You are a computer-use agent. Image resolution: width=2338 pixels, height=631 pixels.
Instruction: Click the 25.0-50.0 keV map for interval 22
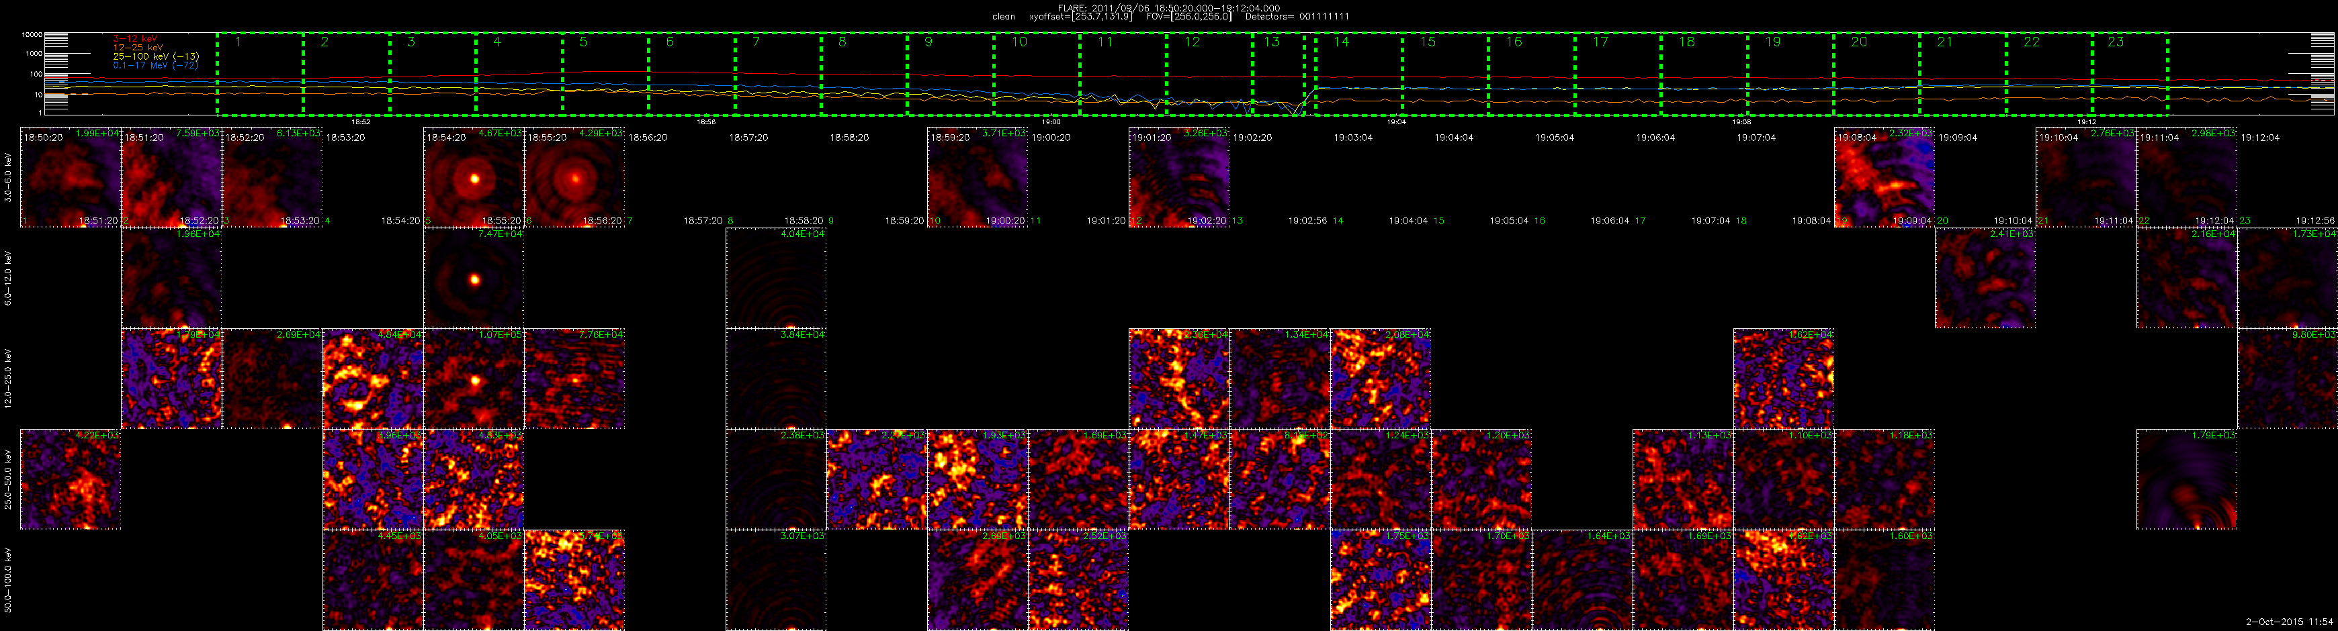[x=2186, y=479]
